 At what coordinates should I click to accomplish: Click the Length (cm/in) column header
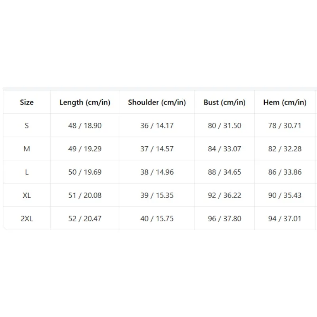pos(85,102)
